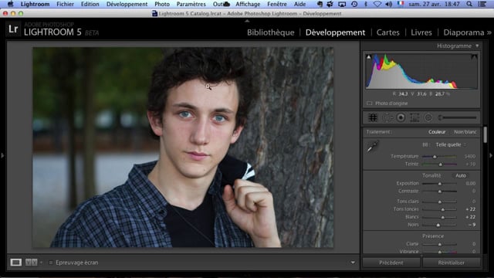
Task: Click the Evernote elephant menu bar icon
Action: (x=320, y=4)
